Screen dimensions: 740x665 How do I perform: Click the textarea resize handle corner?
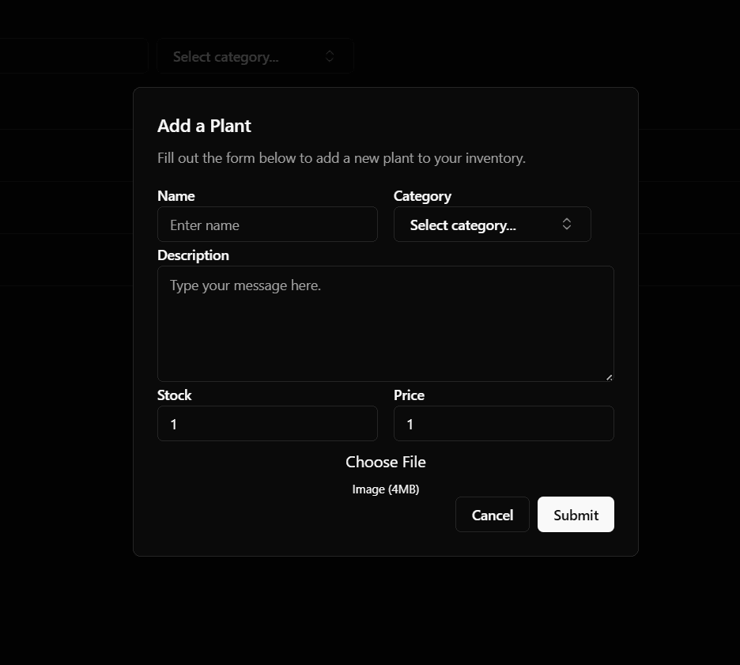point(609,377)
